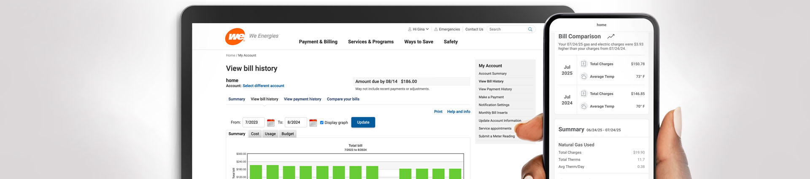Click the Emergencies link
The image size is (810, 179).
pyautogui.click(x=449, y=29)
